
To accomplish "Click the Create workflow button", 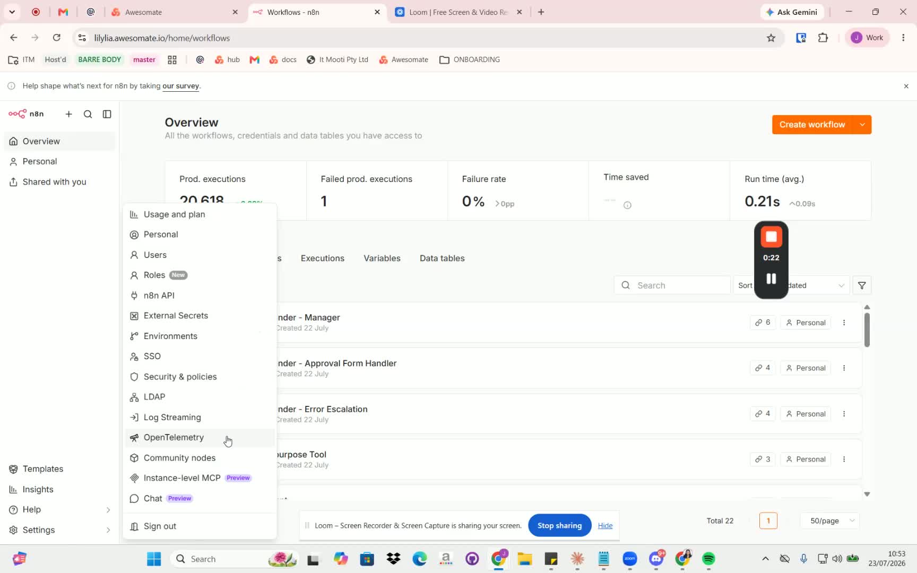I will [x=812, y=125].
